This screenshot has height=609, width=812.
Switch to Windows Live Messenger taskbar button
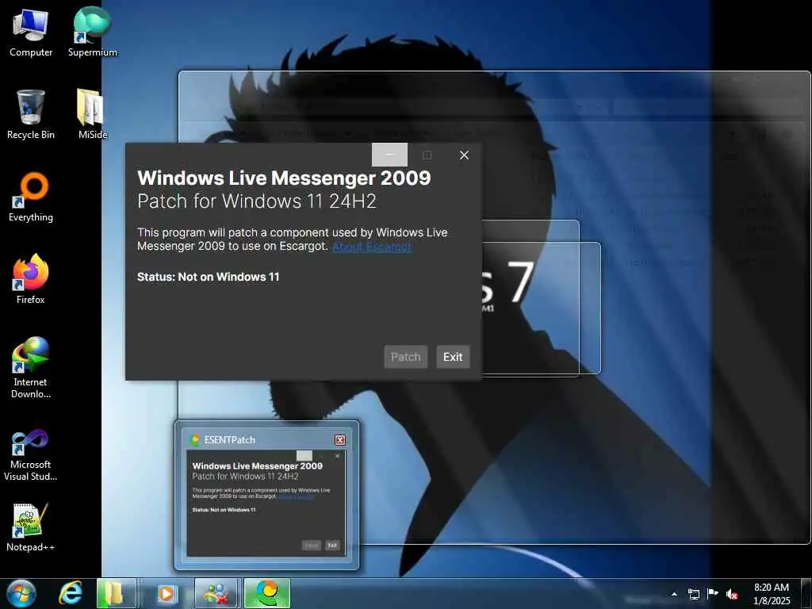[x=216, y=593]
